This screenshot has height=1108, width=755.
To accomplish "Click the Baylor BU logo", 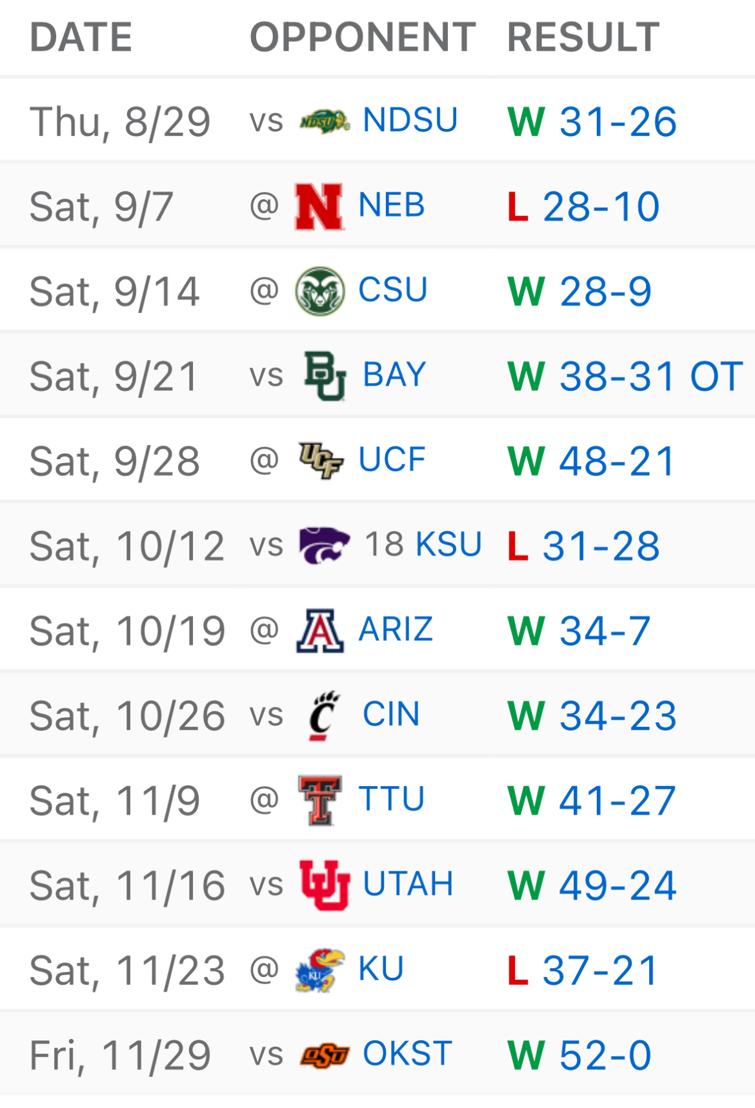I will point(325,376).
